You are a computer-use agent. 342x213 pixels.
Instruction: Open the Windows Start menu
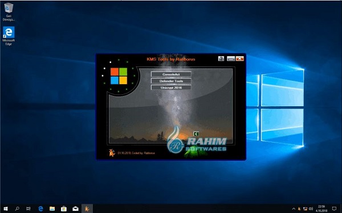6,208
